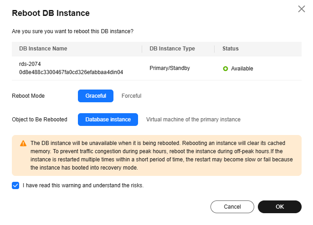Screen dimensions: 313x225
Task: Close the Reboot DB Instance dialog
Action: [301, 9]
